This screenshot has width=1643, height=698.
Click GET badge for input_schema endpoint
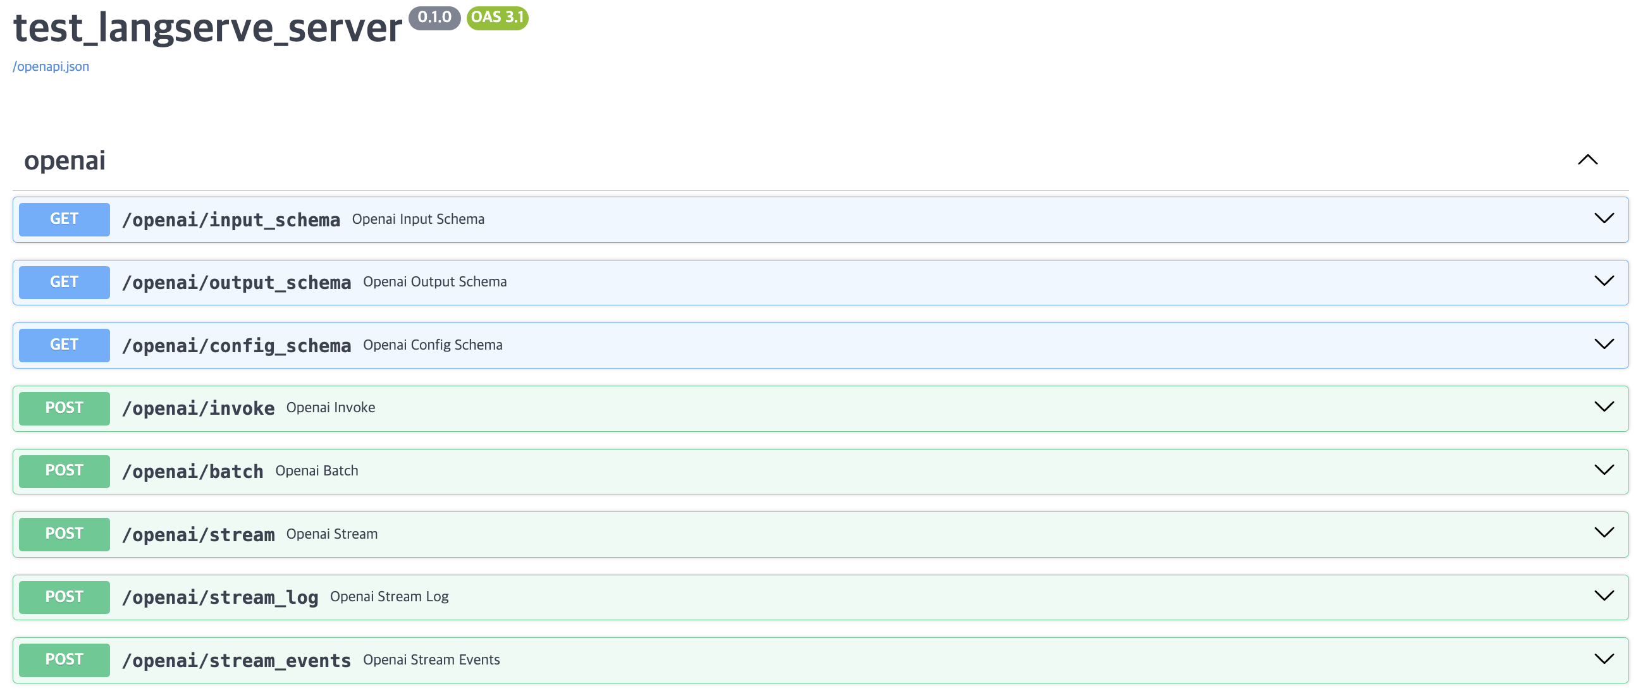65,219
